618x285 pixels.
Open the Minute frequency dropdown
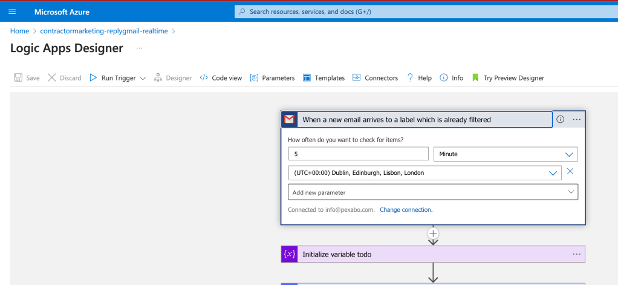coord(506,154)
